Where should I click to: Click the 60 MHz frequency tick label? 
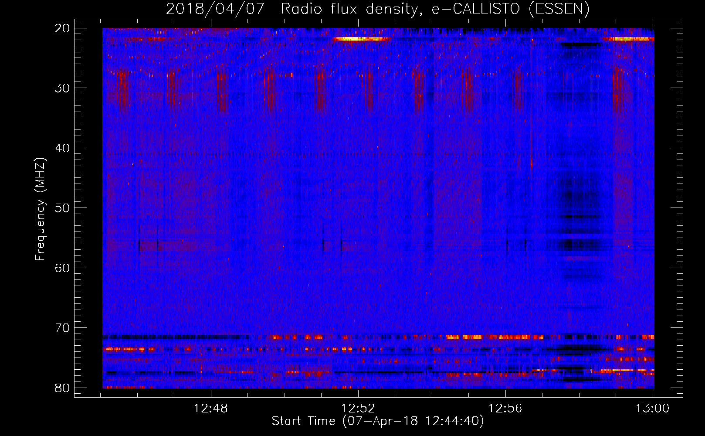pyautogui.click(x=63, y=268)
